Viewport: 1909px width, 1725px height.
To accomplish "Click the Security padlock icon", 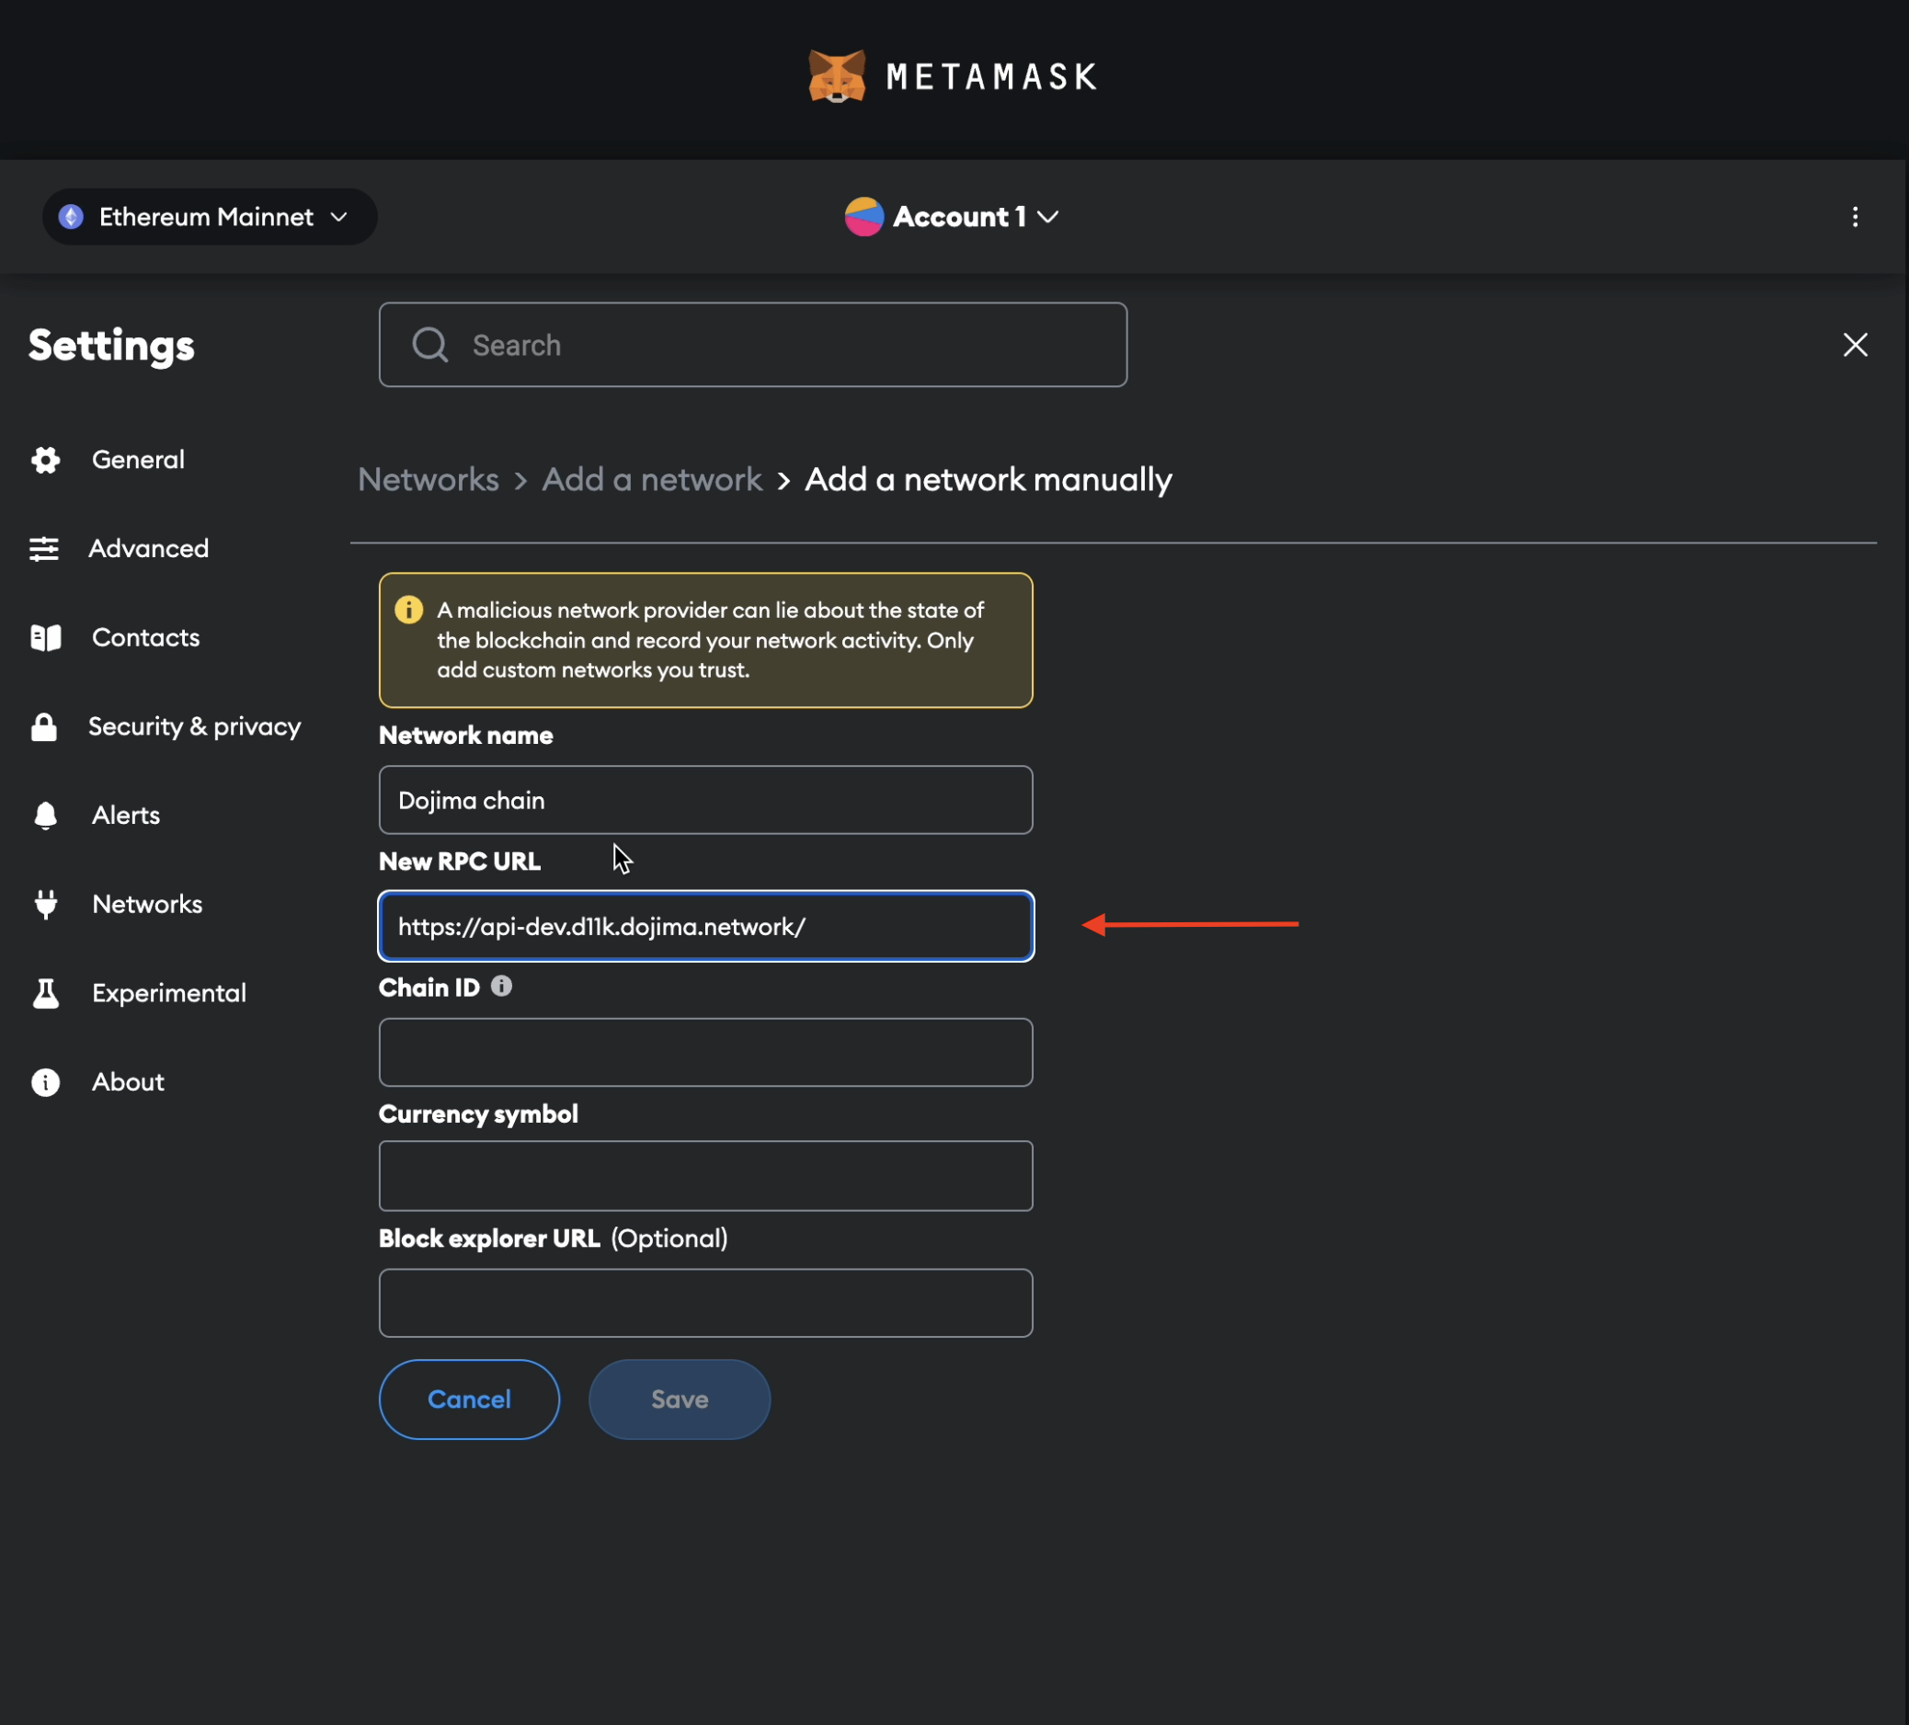I will [44, 726].
